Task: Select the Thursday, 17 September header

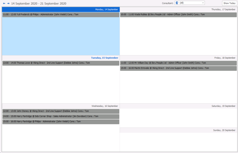Action: pos(223,9)
